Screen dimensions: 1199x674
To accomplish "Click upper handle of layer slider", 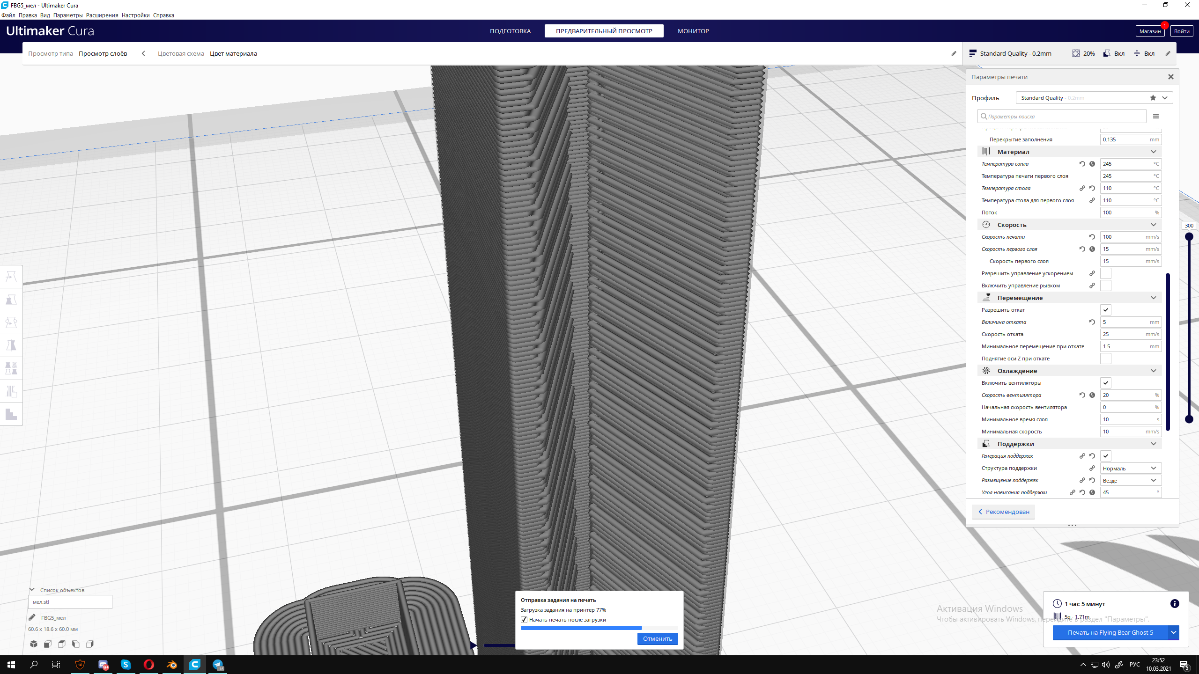I will [1189, 237].
